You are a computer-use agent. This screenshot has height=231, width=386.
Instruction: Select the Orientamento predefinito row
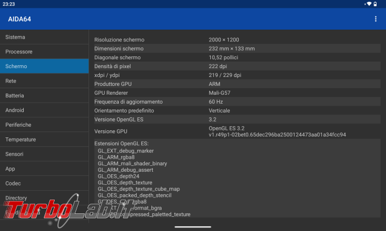click(x=238, y=110)
